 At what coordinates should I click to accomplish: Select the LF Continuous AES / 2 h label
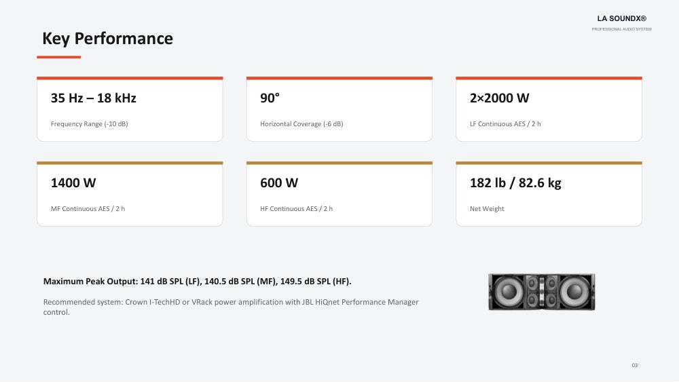(x=505, y=123)
